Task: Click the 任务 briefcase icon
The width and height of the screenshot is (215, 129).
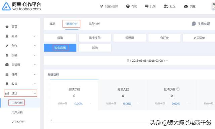Action: tap(7, 74)
